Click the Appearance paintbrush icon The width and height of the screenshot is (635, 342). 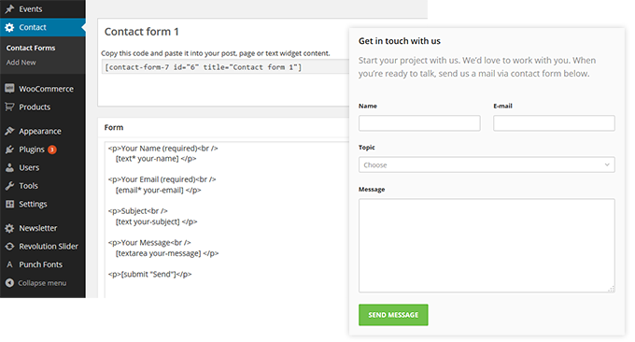click(x=9, y=131)
